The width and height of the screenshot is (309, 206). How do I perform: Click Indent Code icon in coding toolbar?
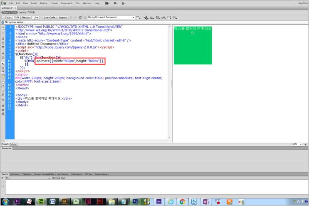(3, 105)
